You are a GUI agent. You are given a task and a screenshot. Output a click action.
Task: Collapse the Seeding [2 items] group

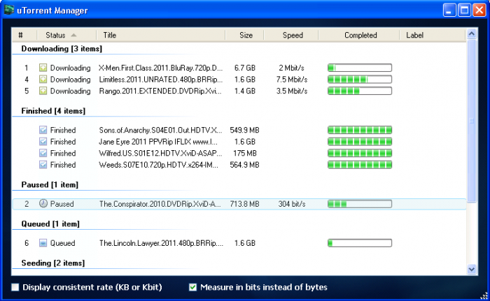click(52, 263)
